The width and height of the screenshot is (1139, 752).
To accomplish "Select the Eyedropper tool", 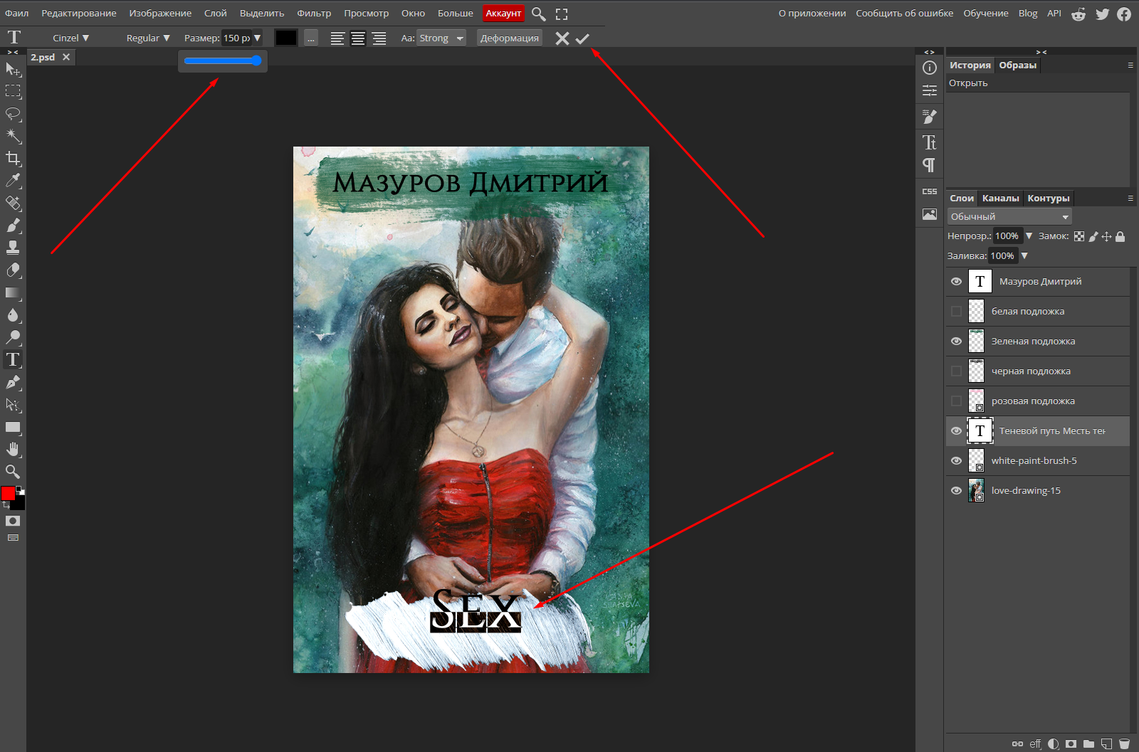I will (13, 181).
